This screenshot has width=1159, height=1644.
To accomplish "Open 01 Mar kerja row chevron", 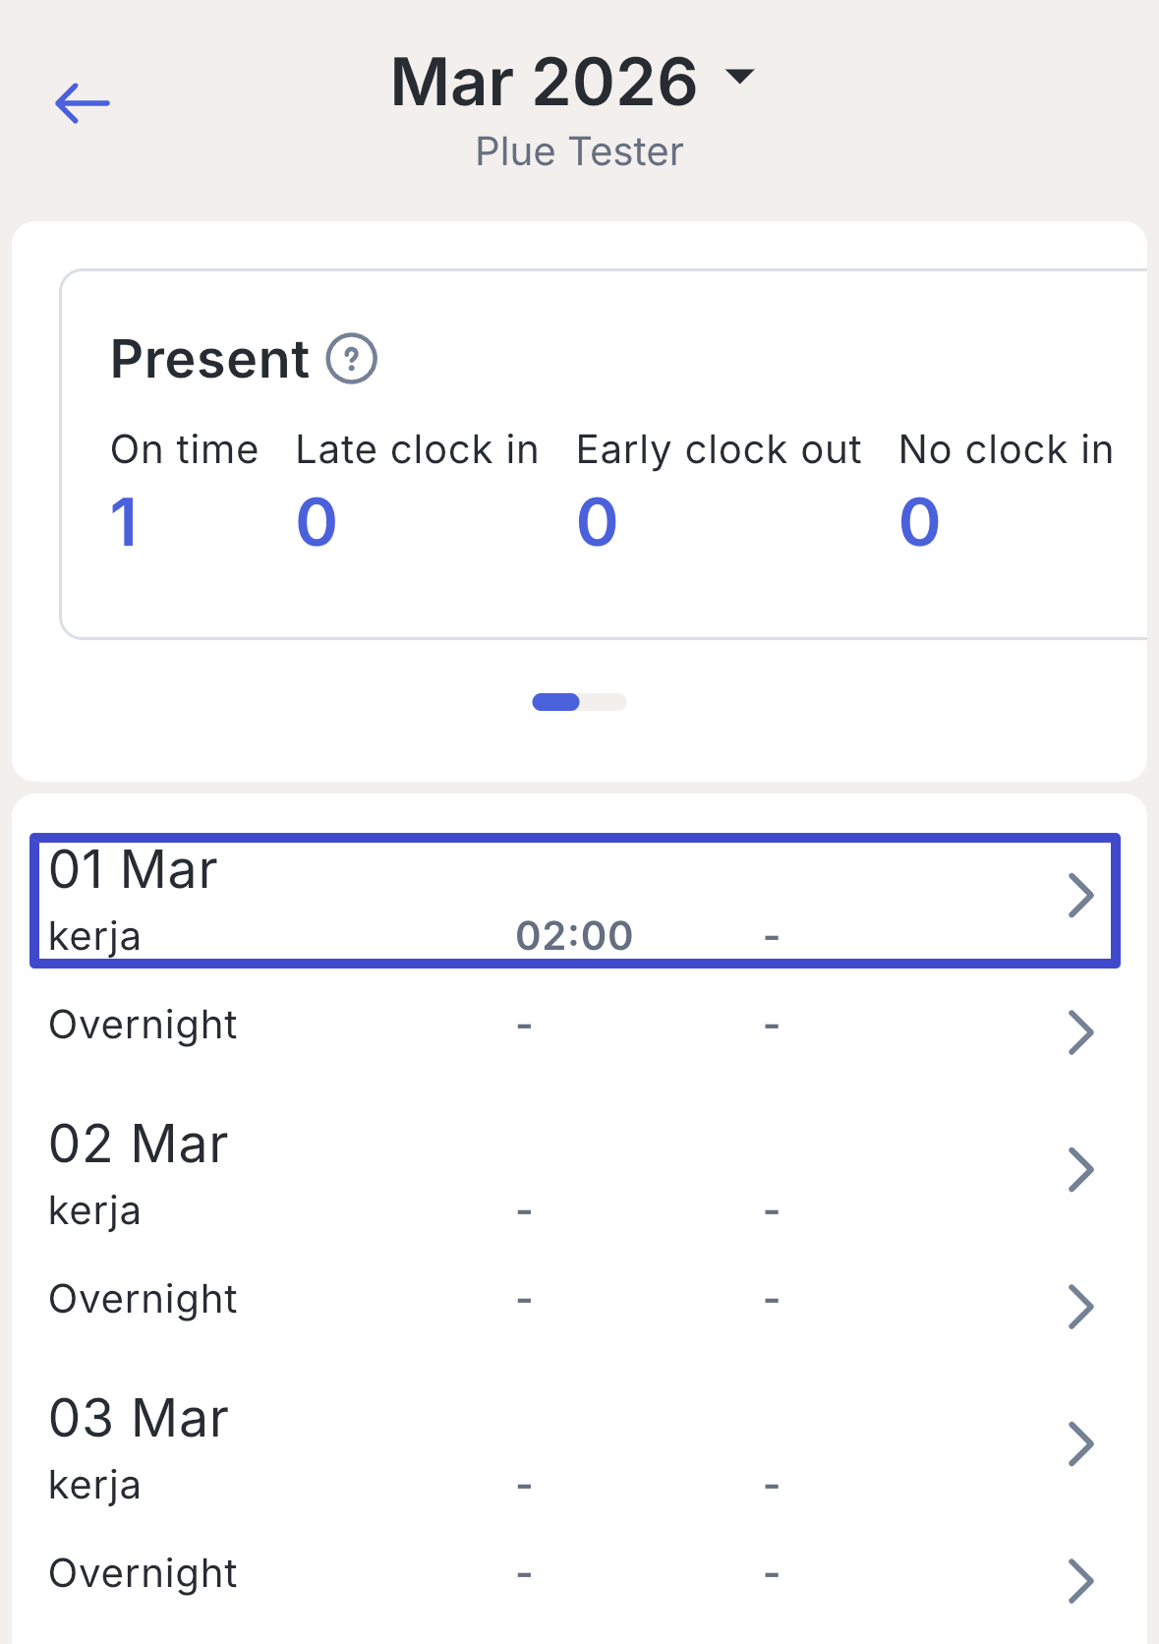I will pyautogui.click(x=1080, y=896).
